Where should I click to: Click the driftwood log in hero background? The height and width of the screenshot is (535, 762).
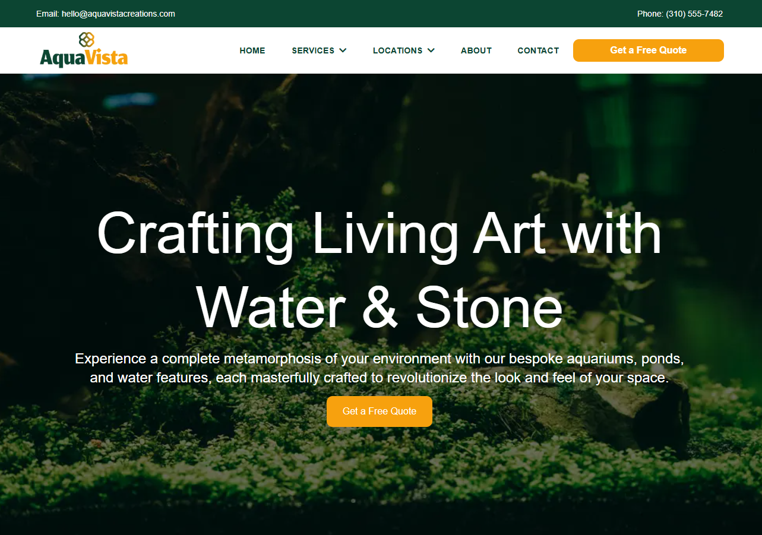[618, 416]
